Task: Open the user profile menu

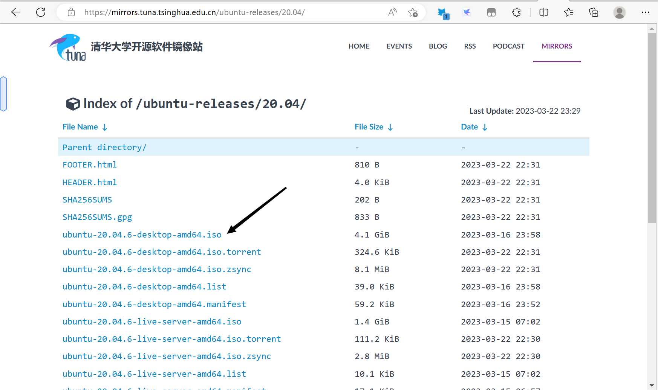Action: pyautogui.click(x=620, y=12)
